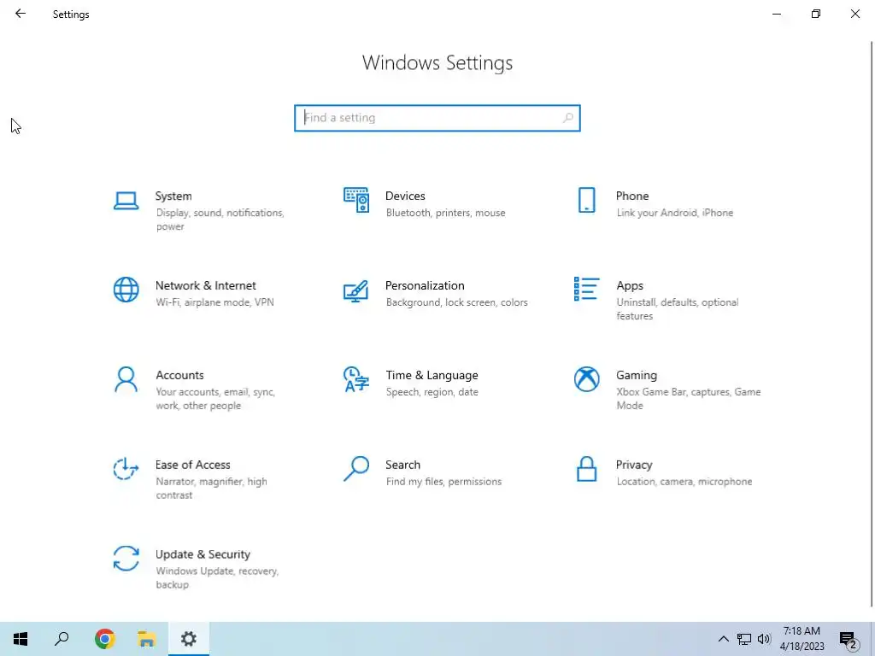Open the network tray icon
Image resolution: width=875 pixels, height=656 pixels.
pos(744,639)
